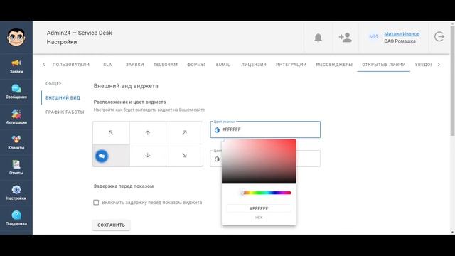
Task: Switch to Лицензия tab
Action: [254, 65]
